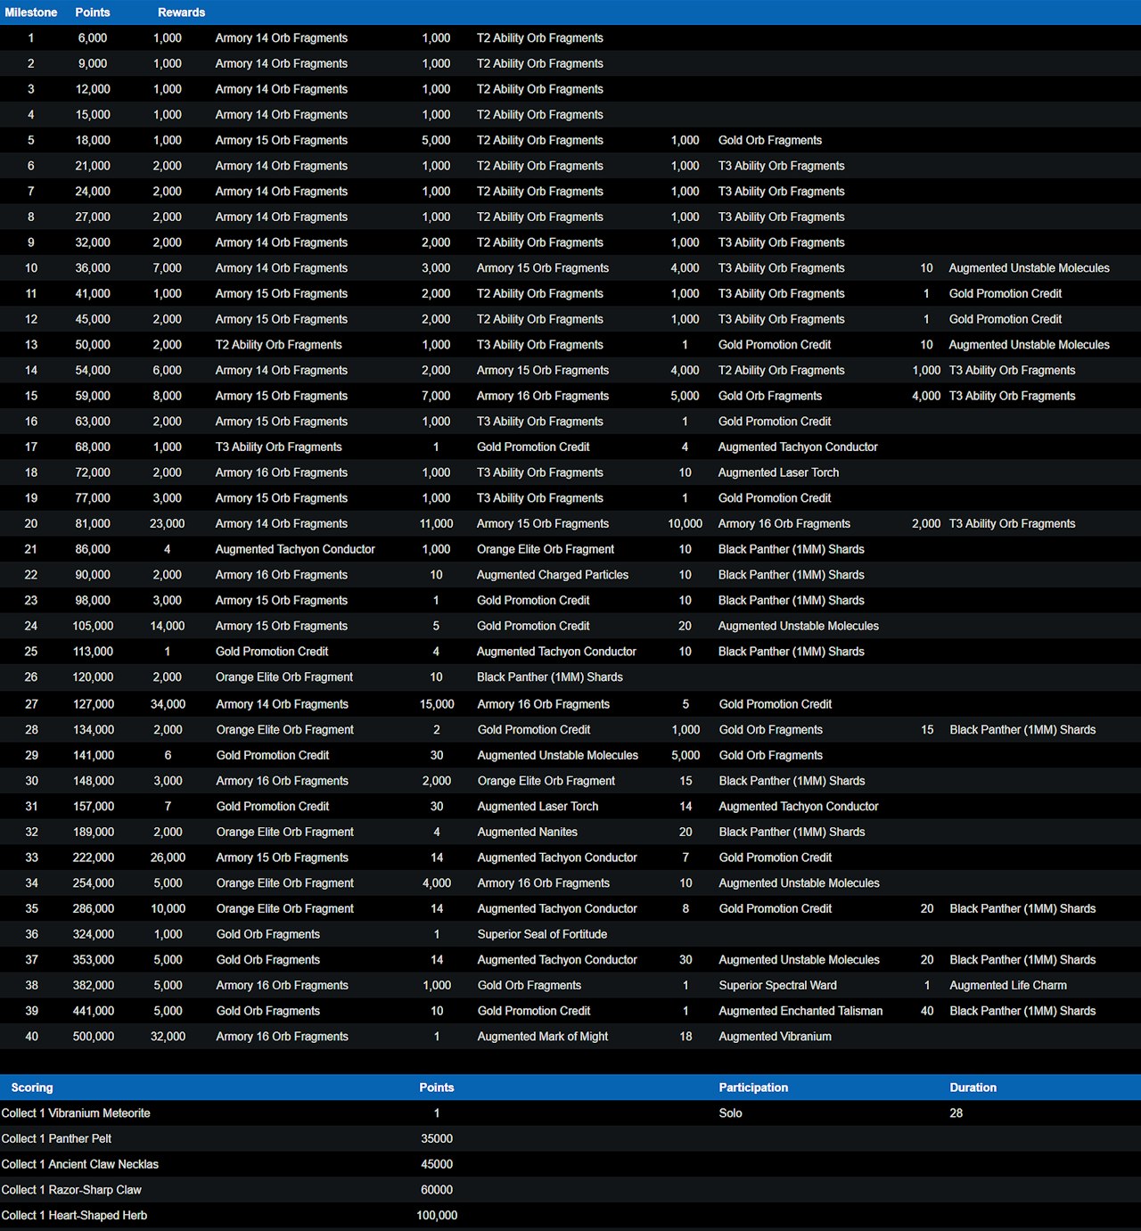Select the Collect 1 Panther Pelt row
This screenshot has width=1141, height=1231.
click(57, 1138)
